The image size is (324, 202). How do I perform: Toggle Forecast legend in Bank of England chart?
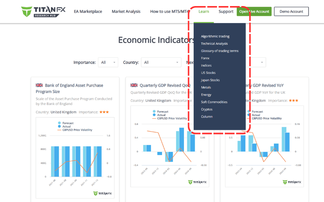[x=67, y=122]
